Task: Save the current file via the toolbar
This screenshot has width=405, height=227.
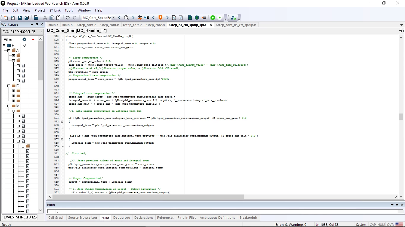Action: point(20,18)
